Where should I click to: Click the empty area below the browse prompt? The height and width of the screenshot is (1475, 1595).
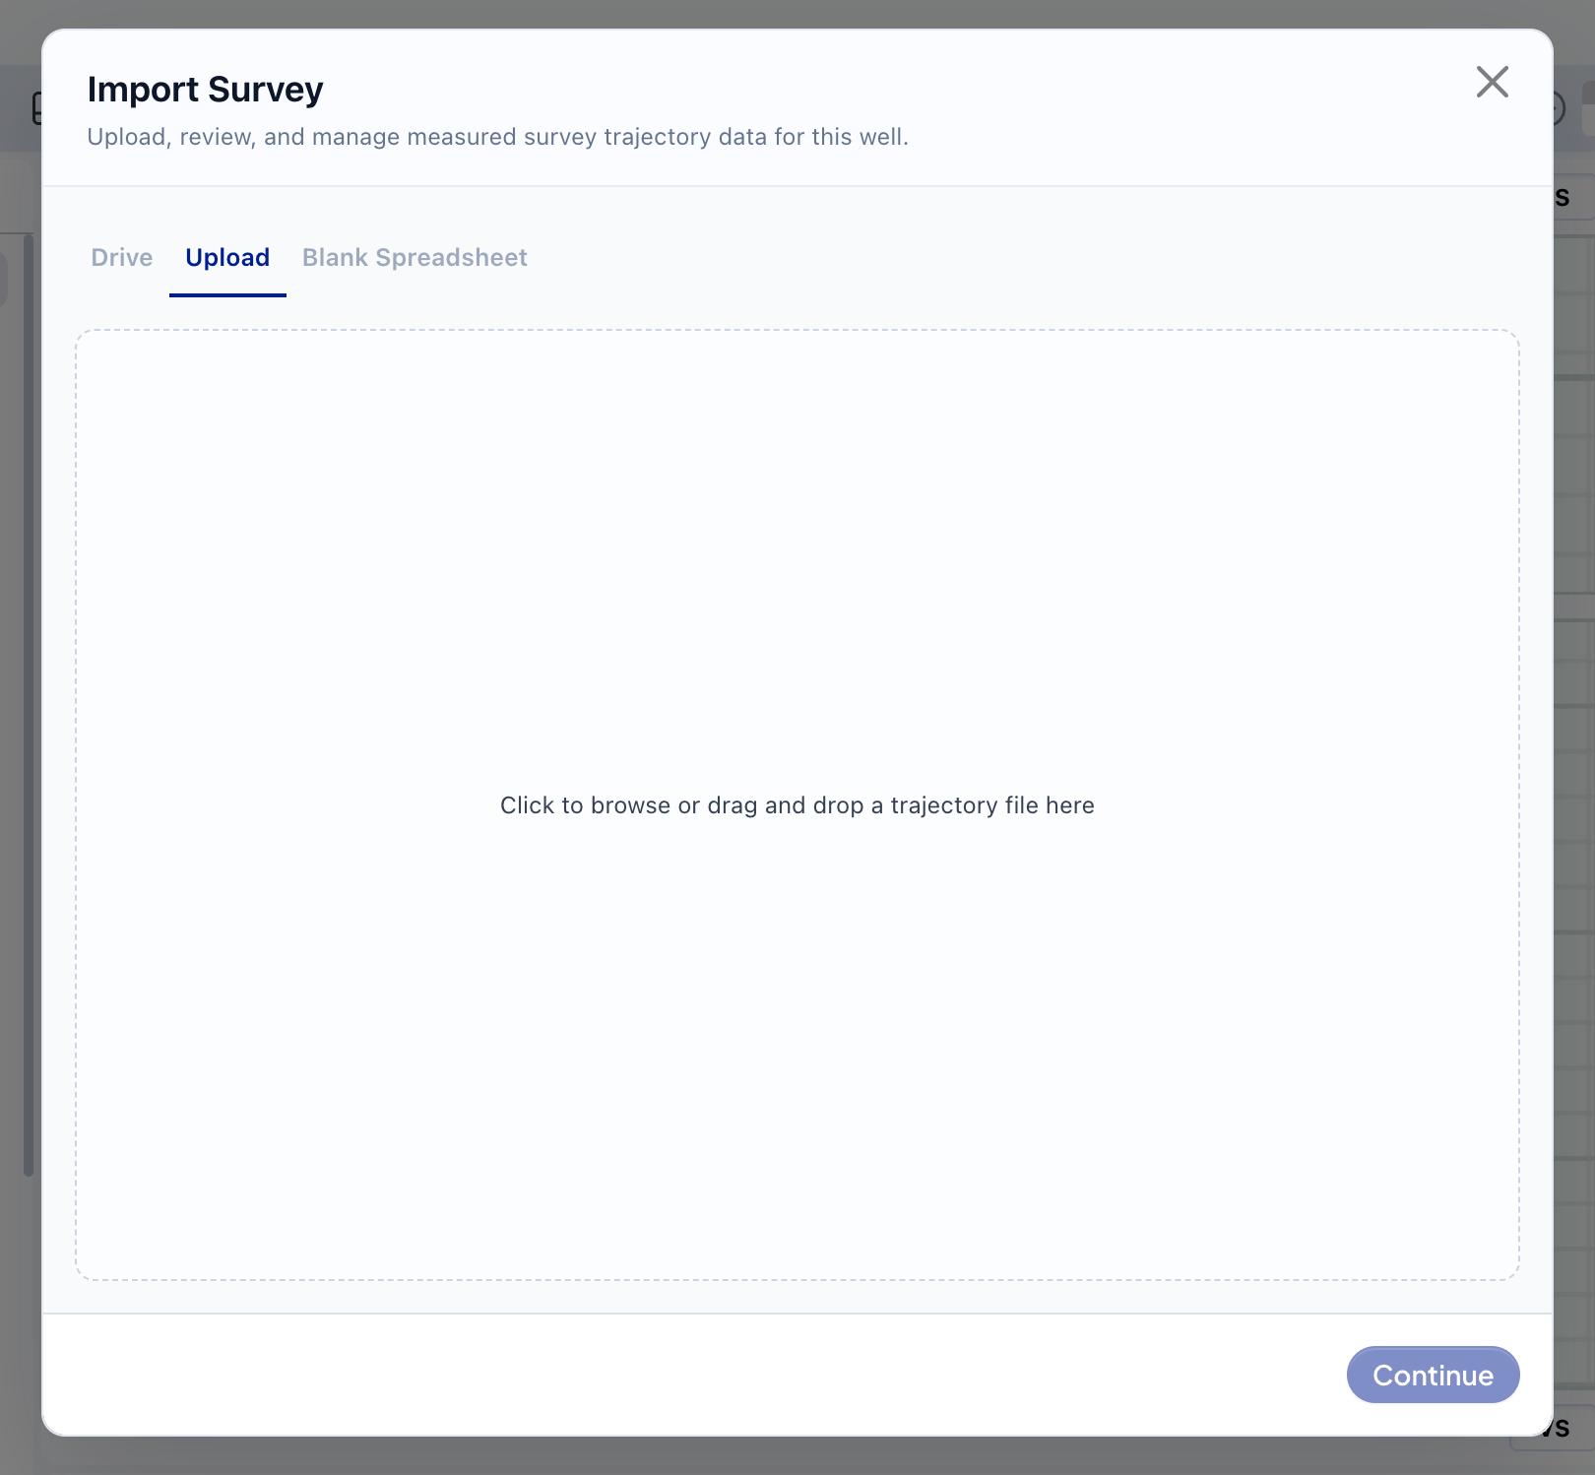point(797,1049)
